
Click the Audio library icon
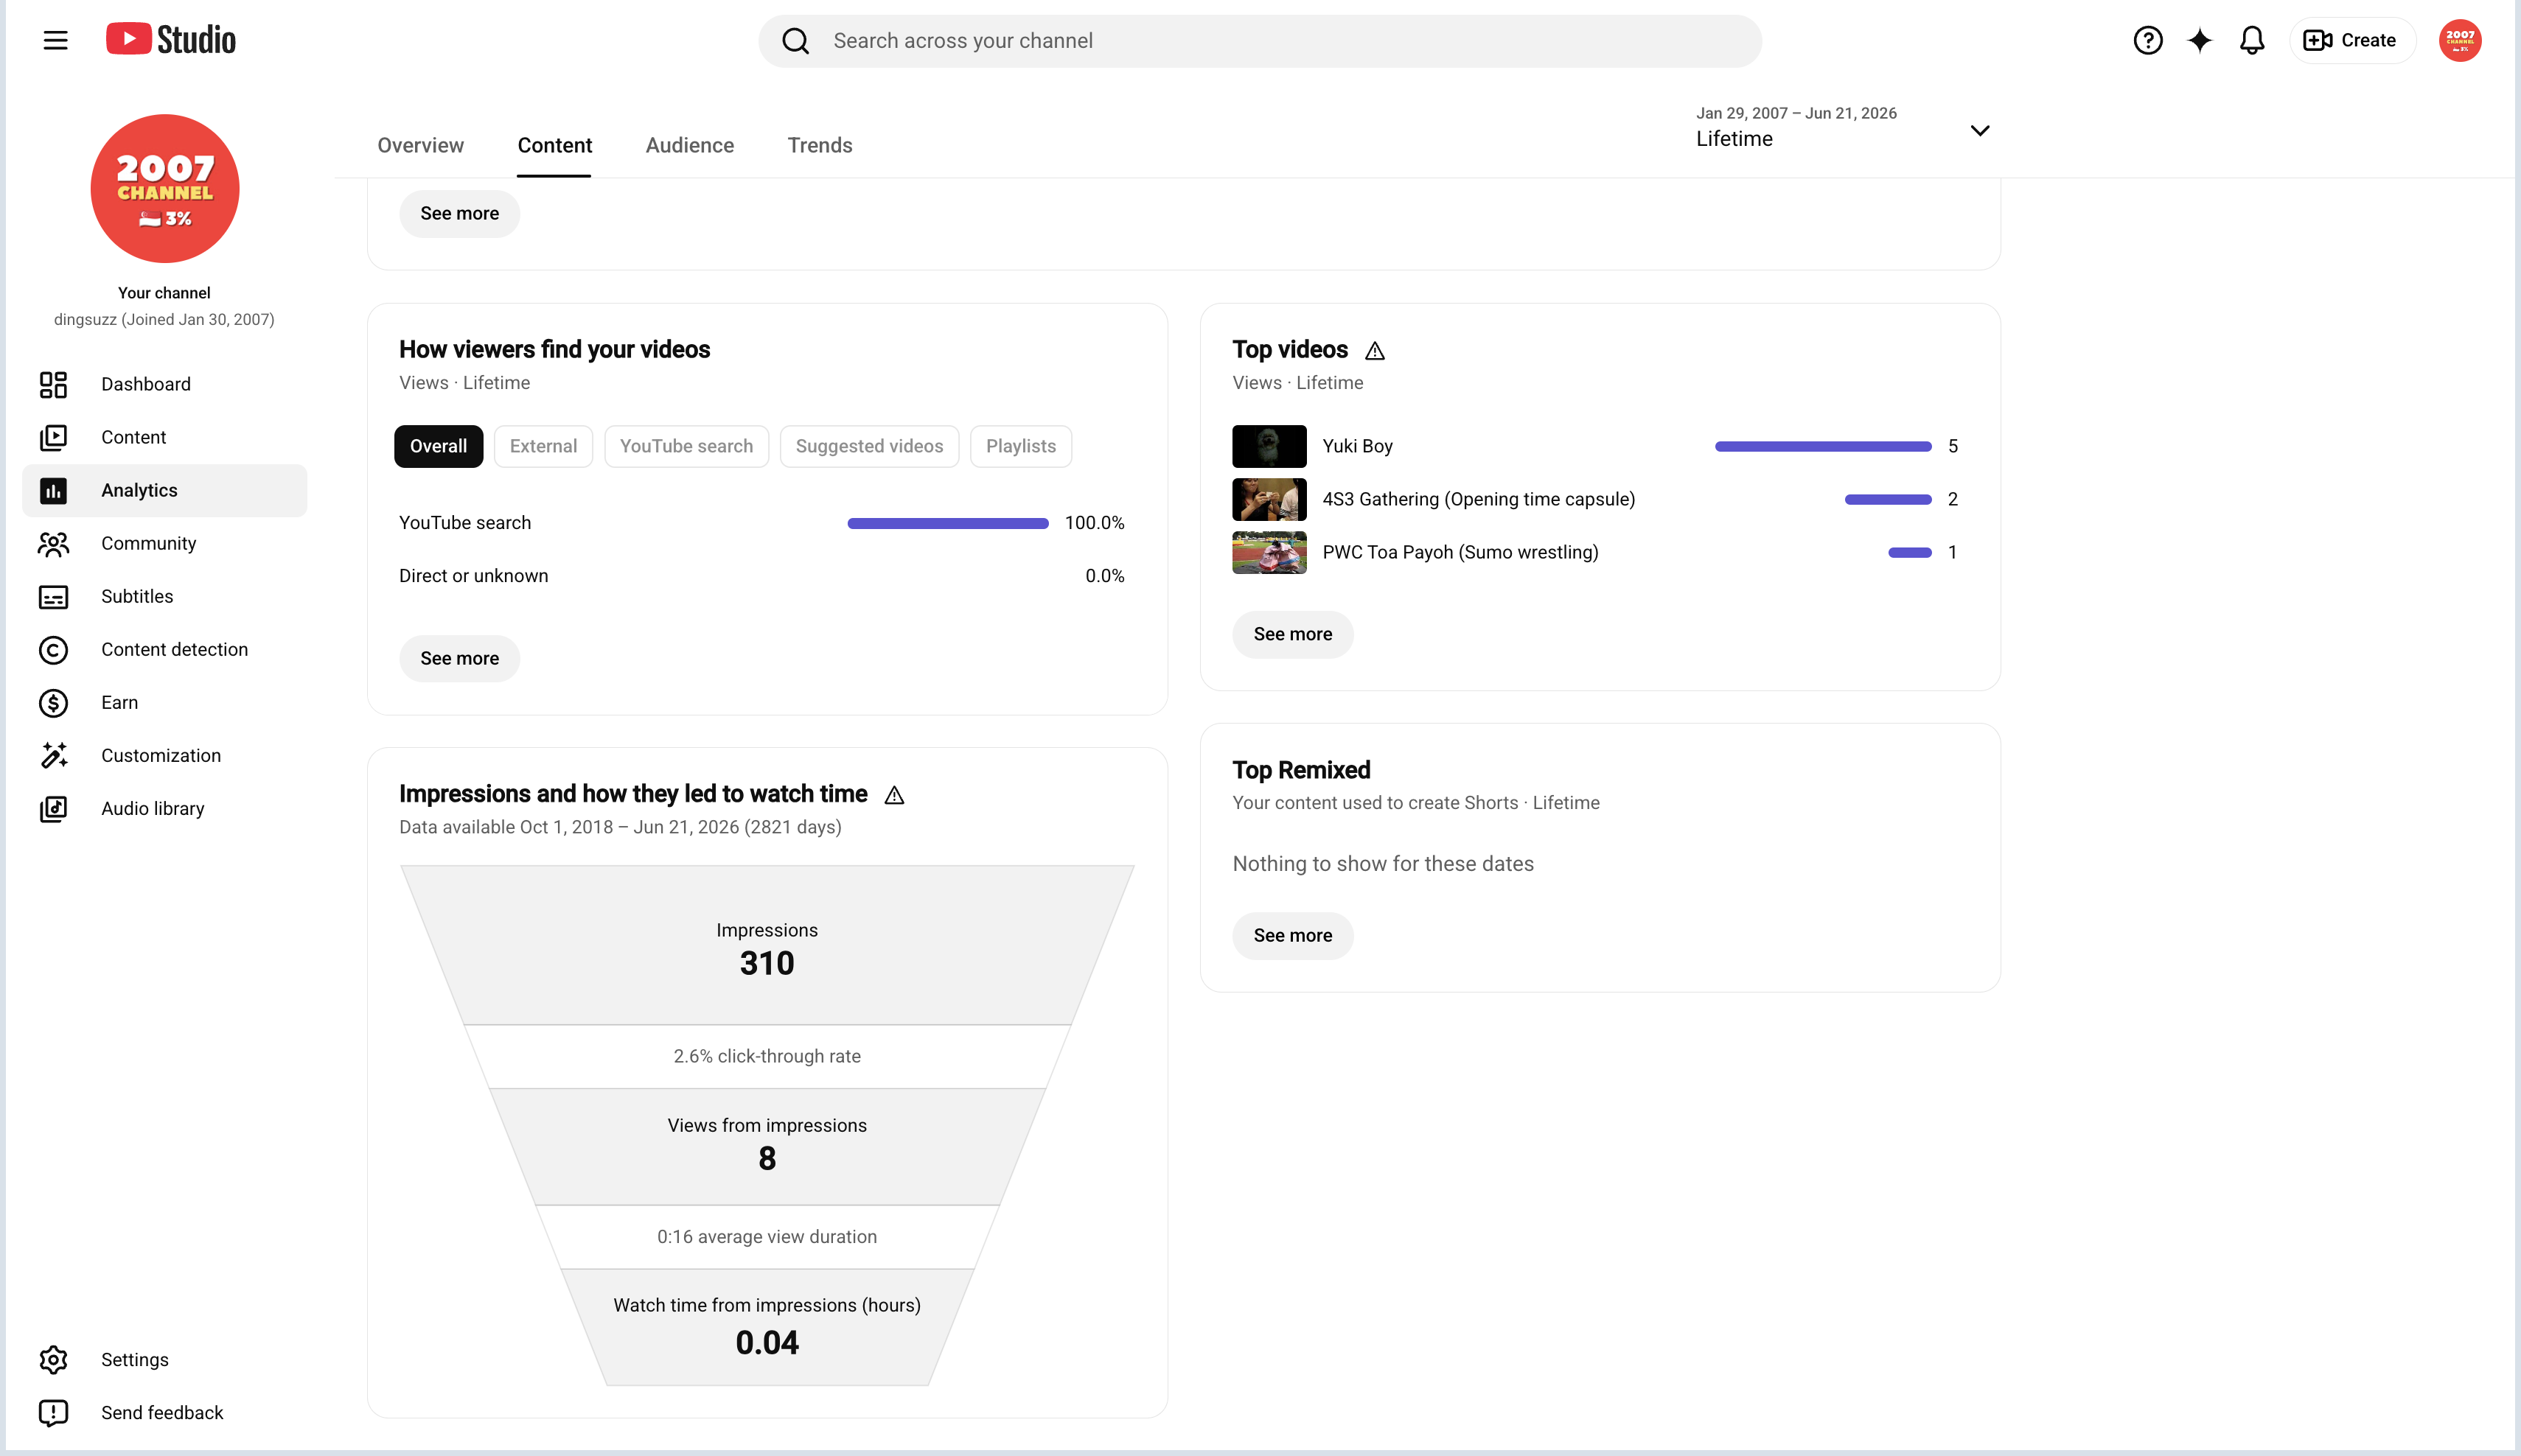tap(53, 809)
